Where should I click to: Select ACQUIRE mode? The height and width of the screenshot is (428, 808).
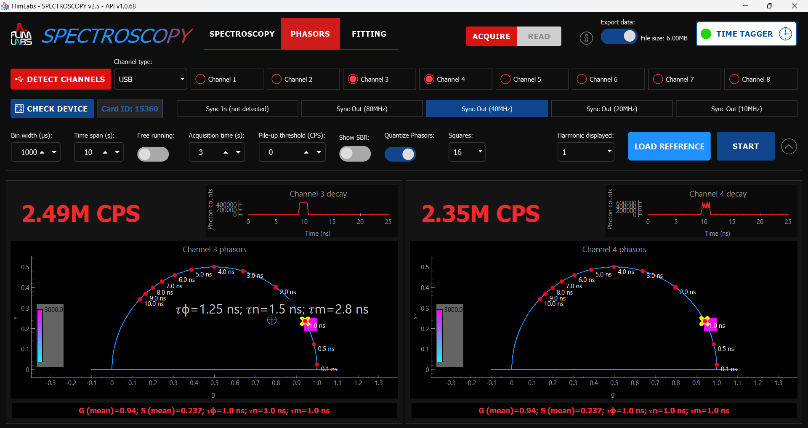492,36
